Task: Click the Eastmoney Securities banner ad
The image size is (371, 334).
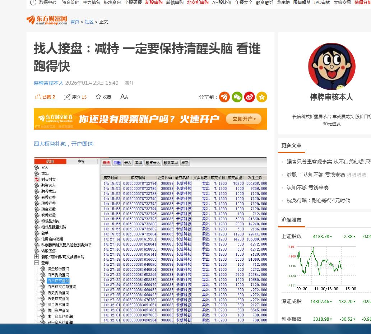Action: [150, 119]
